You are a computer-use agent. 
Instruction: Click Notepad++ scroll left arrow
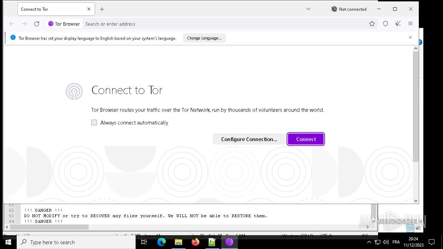[7, 227]
